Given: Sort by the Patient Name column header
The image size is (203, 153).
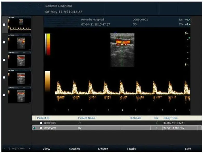Looking at the screenshot, I should pyautogui.click(x=87, y=118).
